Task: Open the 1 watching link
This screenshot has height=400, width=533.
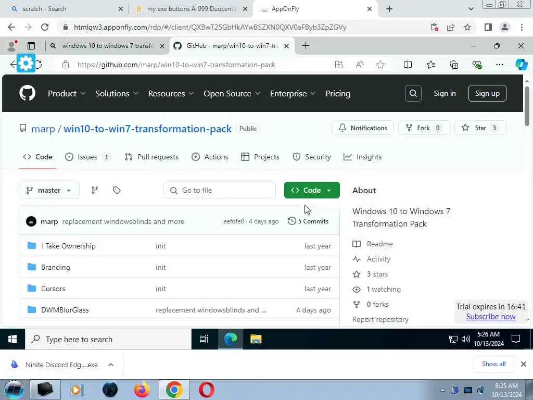Action: coord(384,289)
